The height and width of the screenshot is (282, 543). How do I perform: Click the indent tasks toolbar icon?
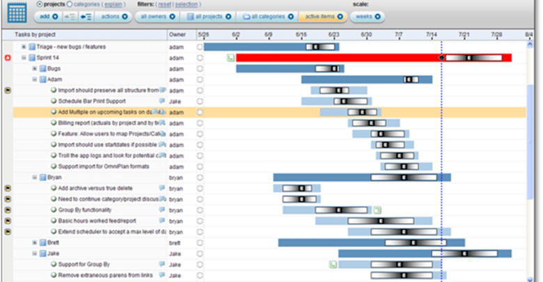coord(70,17)
